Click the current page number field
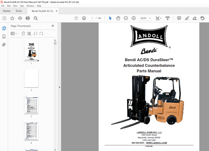The height and width of the screenshot is (151, 209). [x=92, y=18]
